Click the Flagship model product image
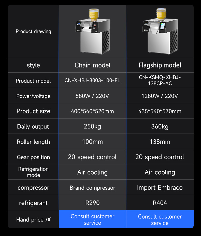Image resolution: width=201 pixels, height=236 pixels. pos(160,32)
